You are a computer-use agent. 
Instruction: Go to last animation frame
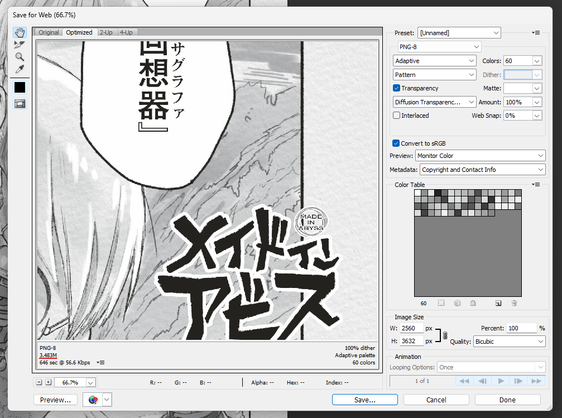pos(536,381)
